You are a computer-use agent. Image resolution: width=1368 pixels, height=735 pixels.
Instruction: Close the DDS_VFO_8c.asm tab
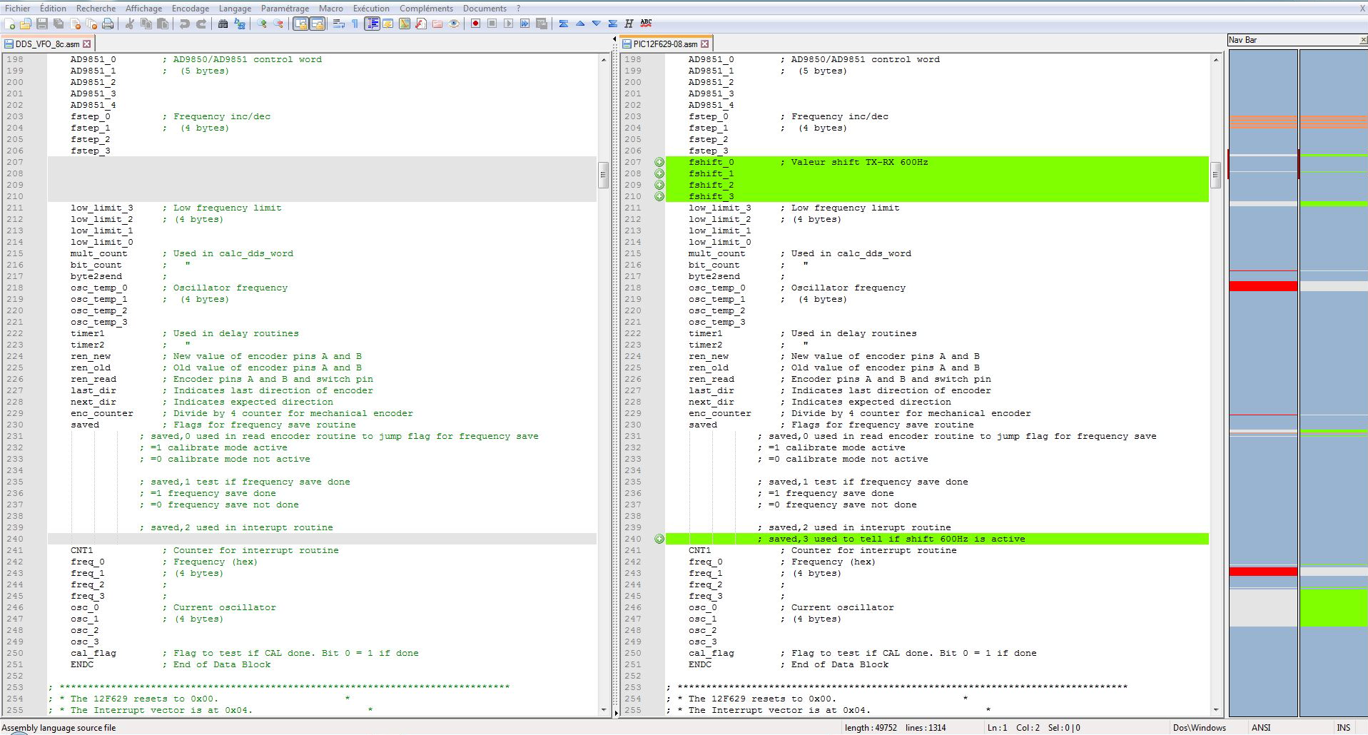point(87,44)
